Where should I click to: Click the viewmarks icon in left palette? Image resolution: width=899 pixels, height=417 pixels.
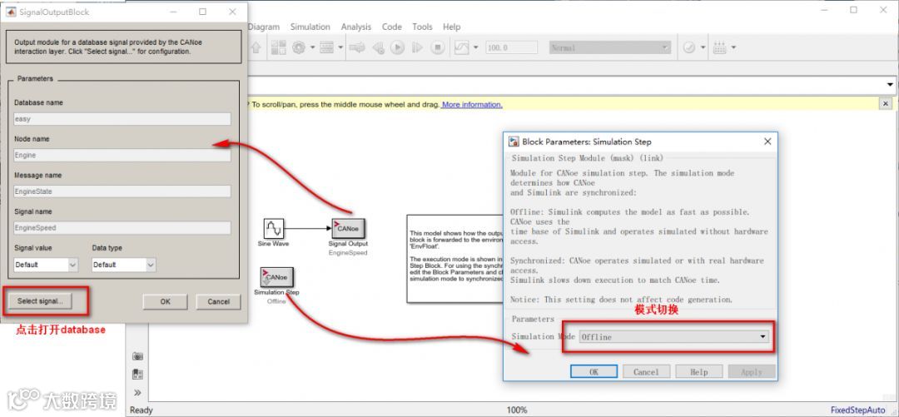tap(137, 375)
